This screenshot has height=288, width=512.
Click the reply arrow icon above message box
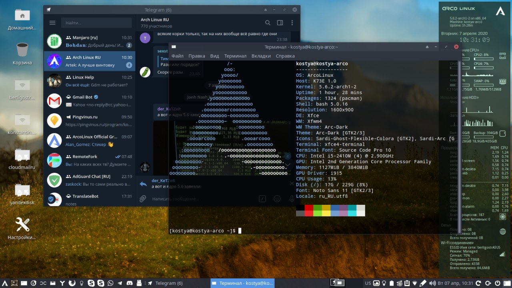pyautogui.click(x=143, y=184)
